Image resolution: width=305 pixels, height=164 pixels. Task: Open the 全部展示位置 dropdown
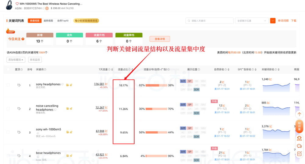click(x=251, y=21)
